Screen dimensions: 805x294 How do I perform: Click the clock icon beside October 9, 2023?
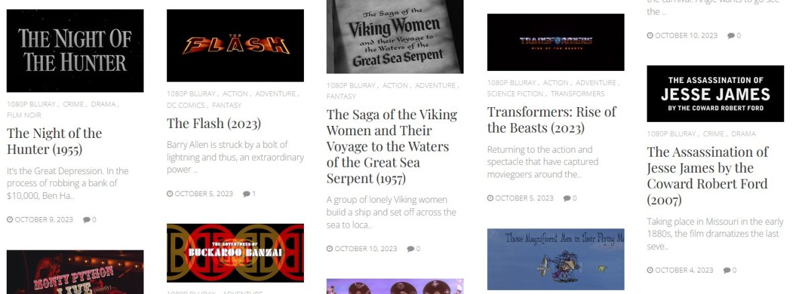coord(9,219)
